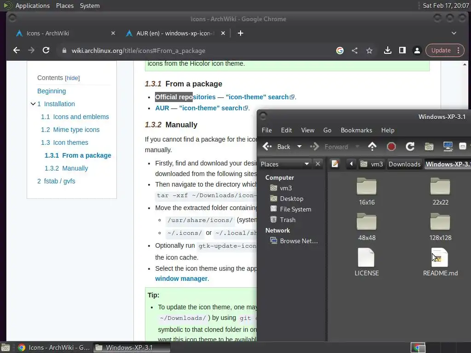Expand Back history dropdown arrow
Viewport: 471px width, 353px height.
[299, 147]
